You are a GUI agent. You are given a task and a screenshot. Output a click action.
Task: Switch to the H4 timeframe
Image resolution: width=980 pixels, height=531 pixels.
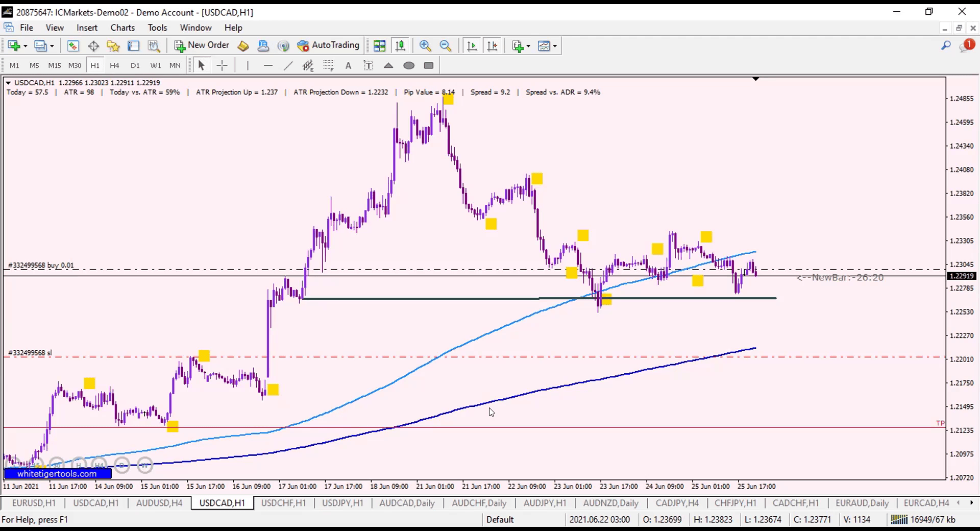point(114,65)
